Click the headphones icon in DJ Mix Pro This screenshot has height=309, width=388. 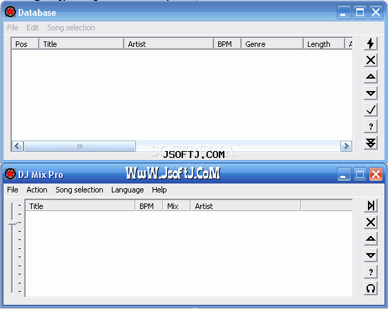pyautogui.click(x=371, y=288)
